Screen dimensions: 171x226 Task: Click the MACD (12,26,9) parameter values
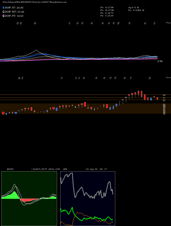[45, 169]
